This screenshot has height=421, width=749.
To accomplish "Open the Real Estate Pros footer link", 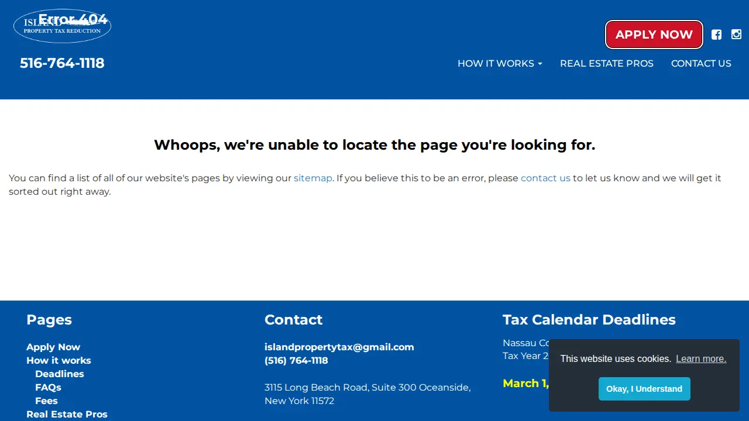I will click(x=67, y=414).
